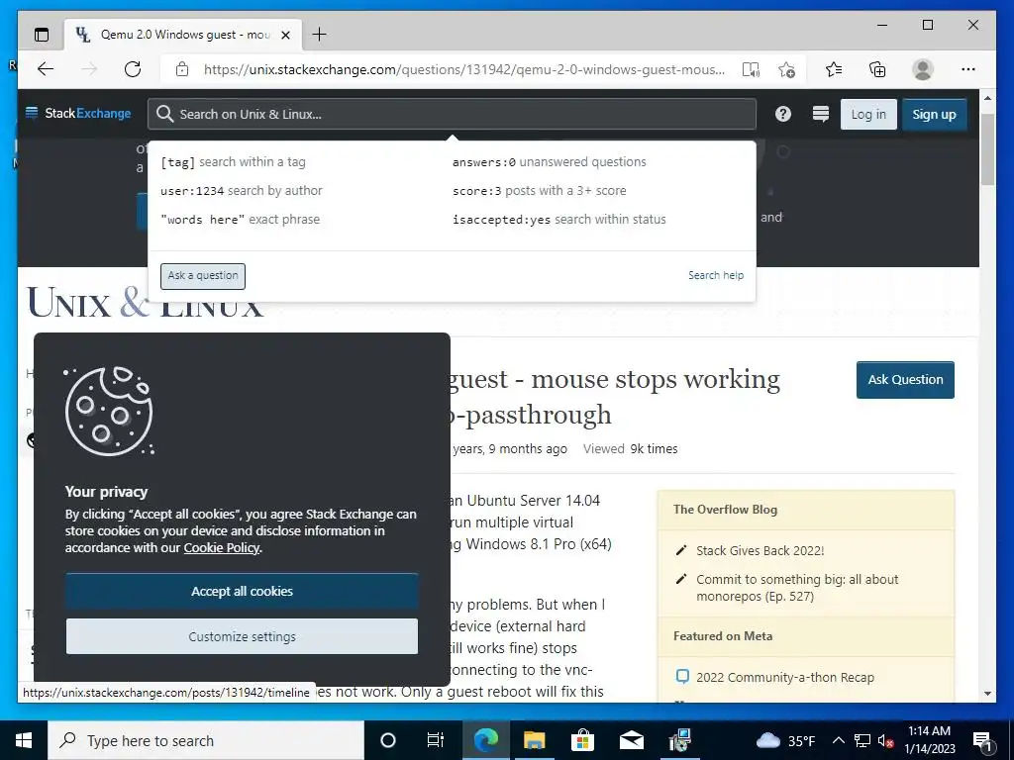The image size is (1014, 760).
Task: Open the muted volume tray icon
Action: click(x=885, y=740)
